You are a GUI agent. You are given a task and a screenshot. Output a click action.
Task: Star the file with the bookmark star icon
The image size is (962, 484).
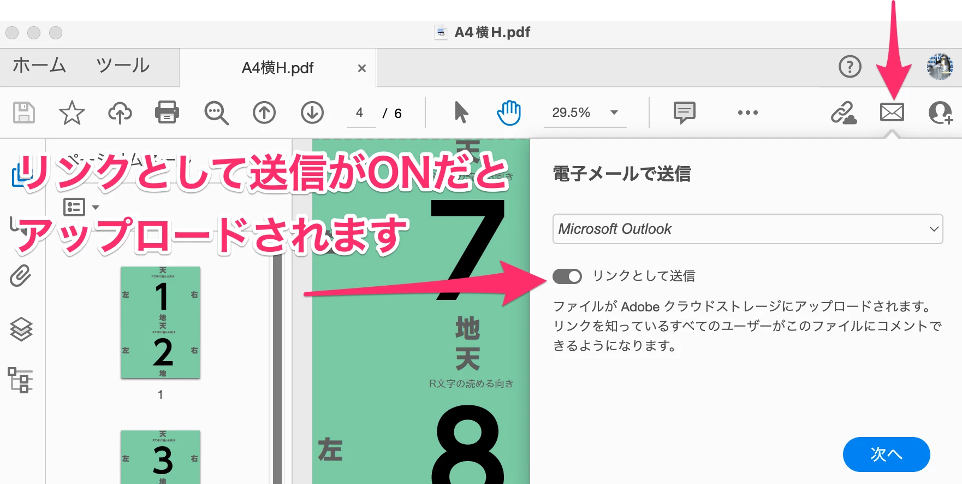pos(72,113)
